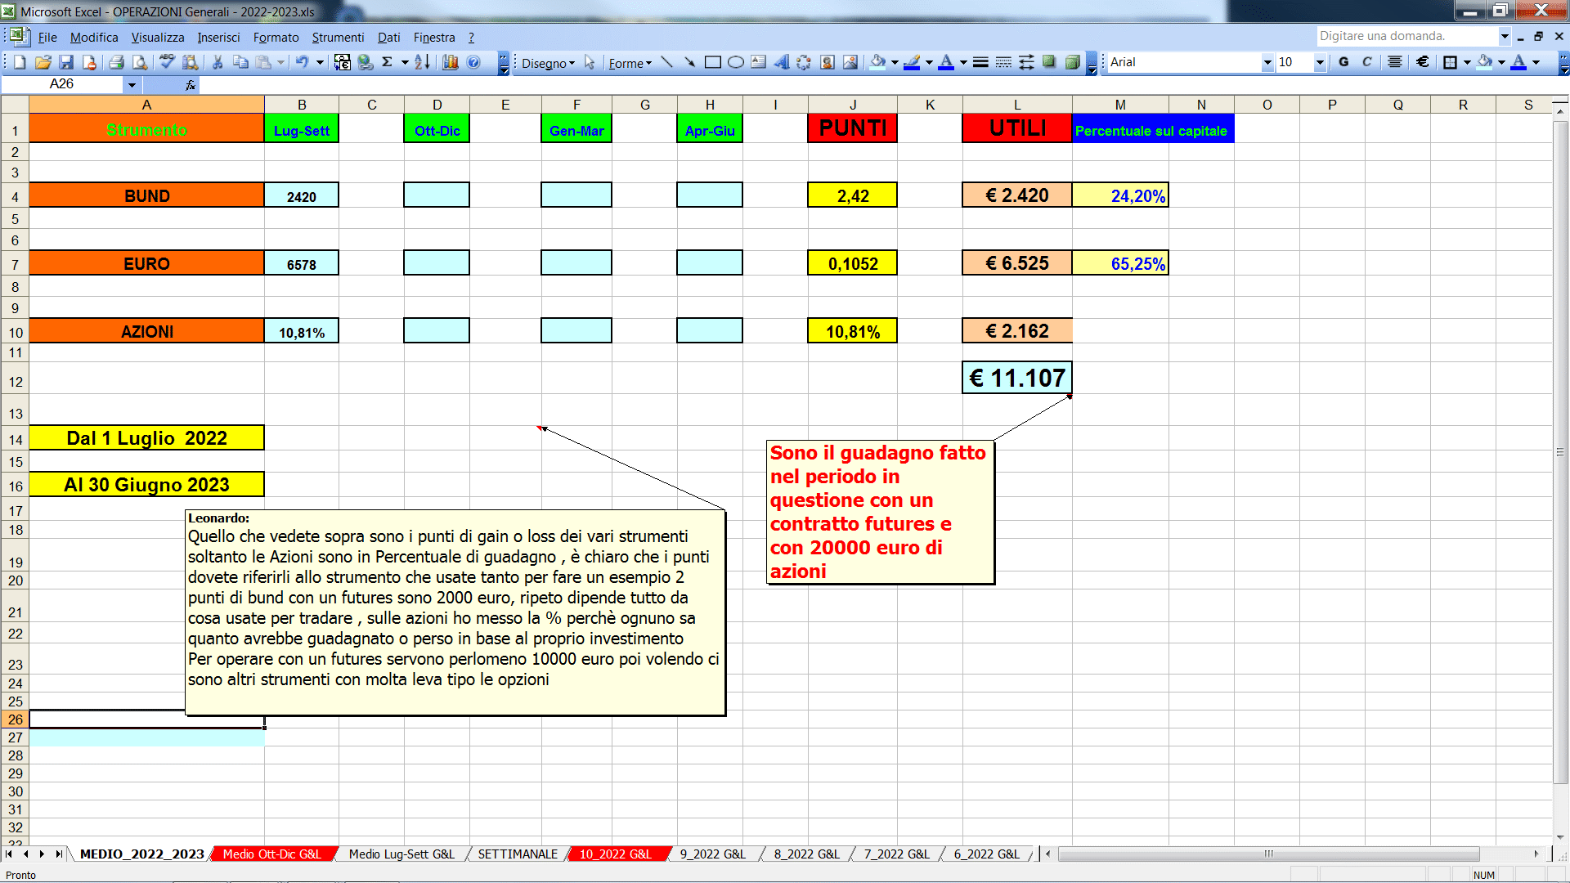
Task: Click the fx insert function button
Action: [x=191, y=84]
